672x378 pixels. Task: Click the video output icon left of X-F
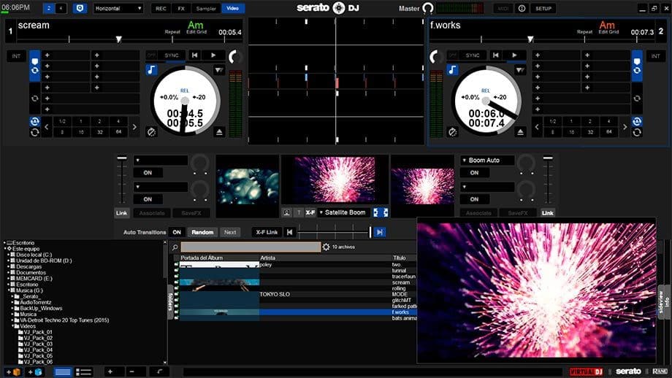click(x=287, y=212)
